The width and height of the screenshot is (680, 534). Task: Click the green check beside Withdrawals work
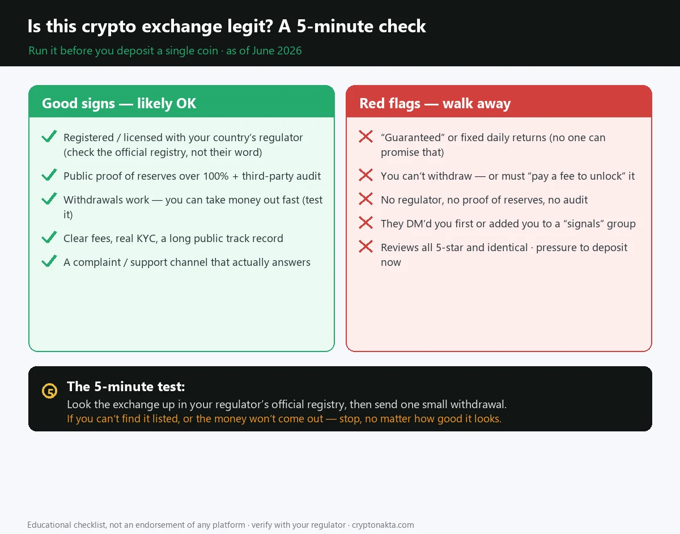(49, 199)
